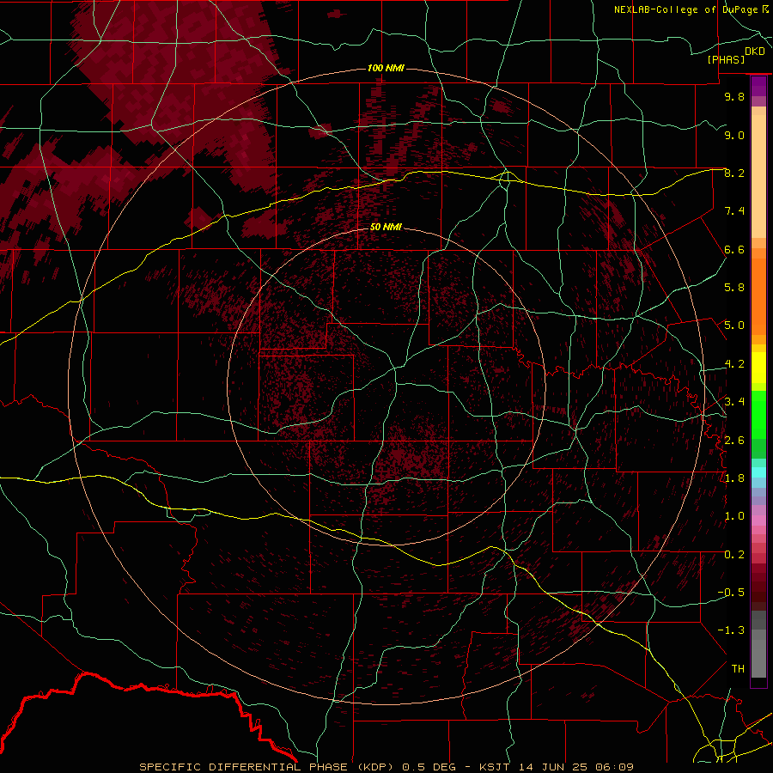Image resolution: width=773 pixels, height=773 pixels.
Task: Click the light peach segment of the color bar
Action: 758,176
